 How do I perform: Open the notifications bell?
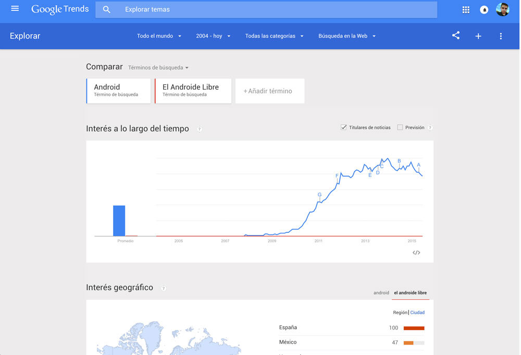tap(484, 9)
